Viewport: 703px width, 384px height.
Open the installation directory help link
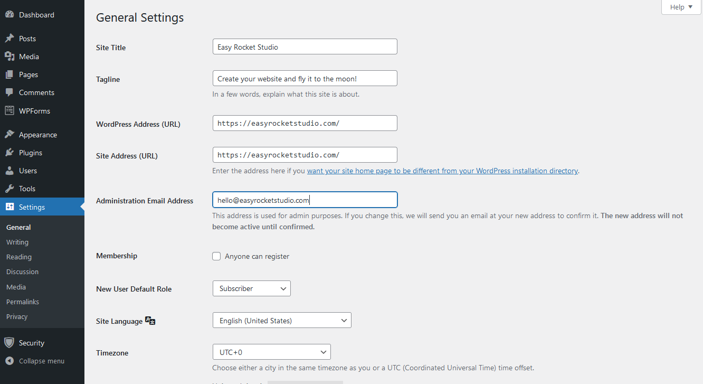point(442,171)
